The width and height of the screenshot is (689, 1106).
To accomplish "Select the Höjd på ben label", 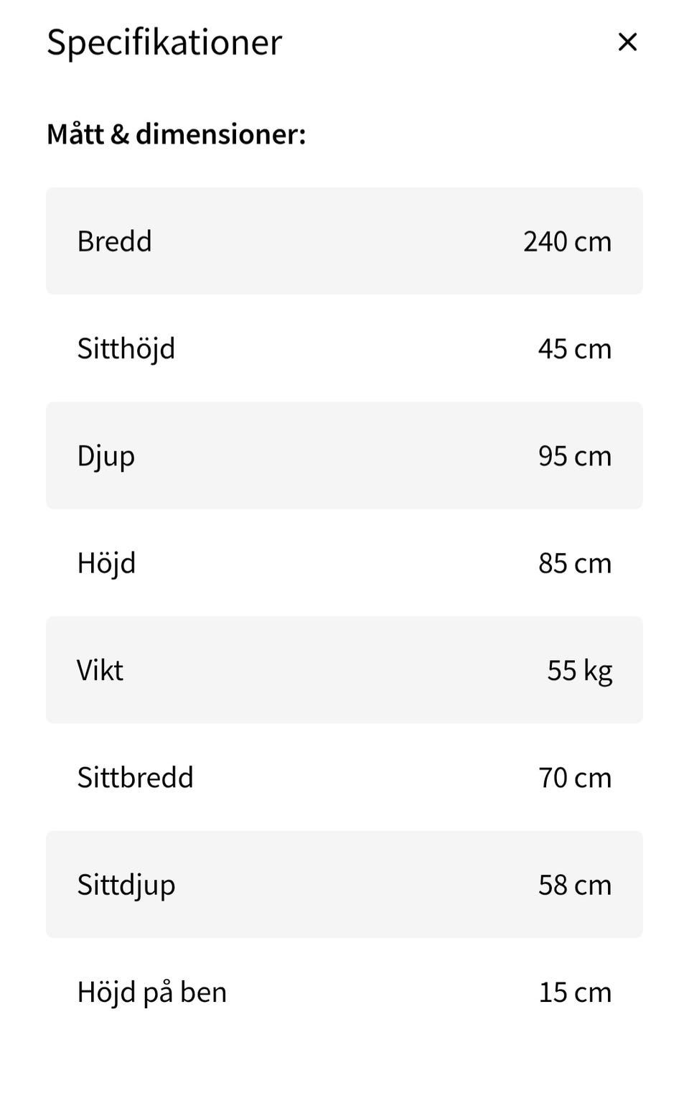I will [152, 993].
